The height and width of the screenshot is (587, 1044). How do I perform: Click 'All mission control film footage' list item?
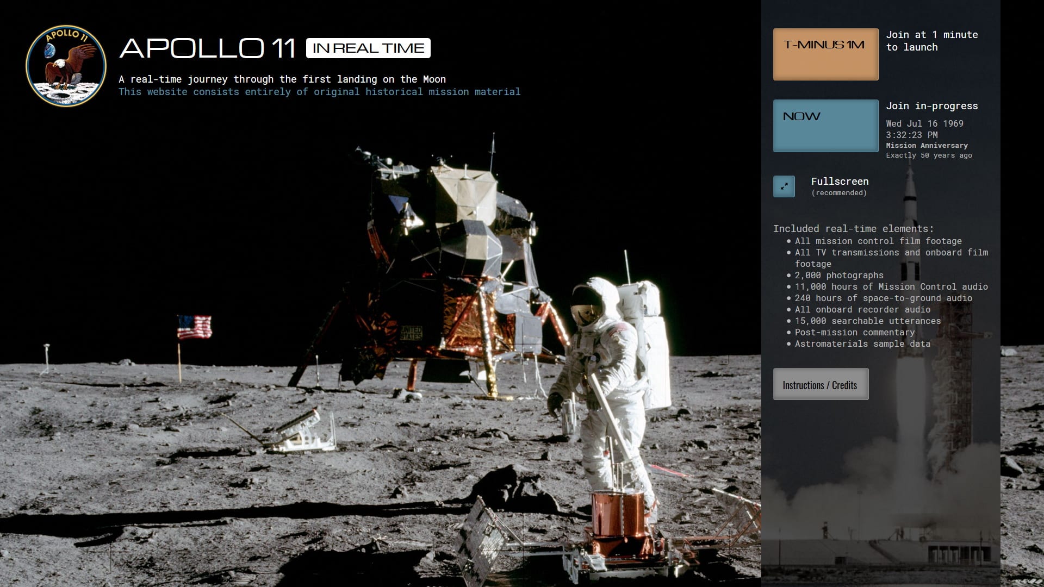(x=878, y=241)
